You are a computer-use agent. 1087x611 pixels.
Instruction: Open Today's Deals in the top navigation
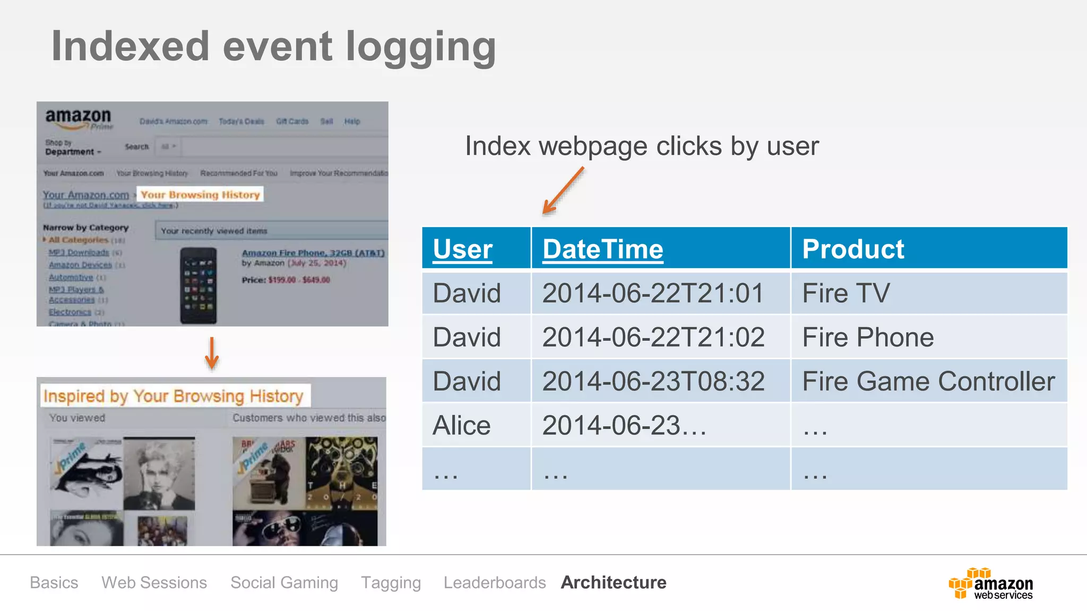(241, 121)
